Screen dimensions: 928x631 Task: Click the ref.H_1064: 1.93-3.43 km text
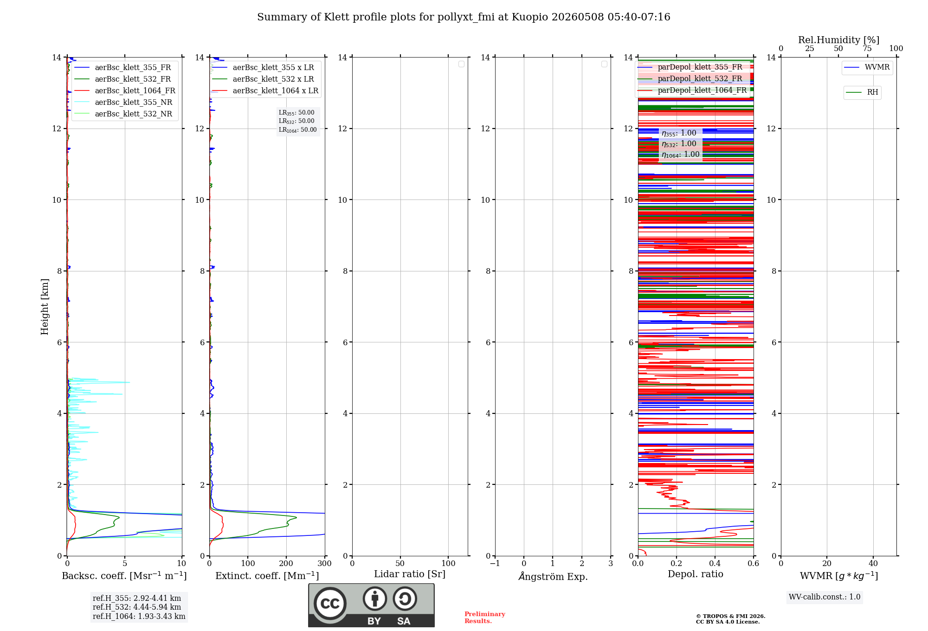point(139,617)
